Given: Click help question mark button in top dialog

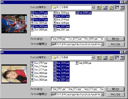Looking at the screenshot, I should (122, 2).
